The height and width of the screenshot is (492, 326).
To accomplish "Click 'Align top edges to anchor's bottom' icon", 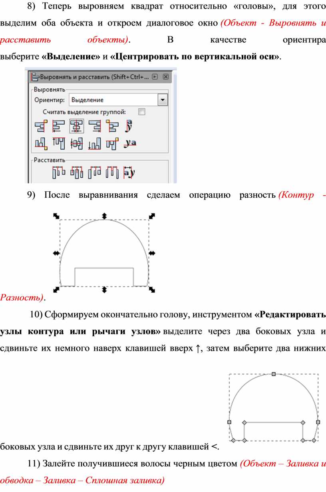I will (113, 143).
